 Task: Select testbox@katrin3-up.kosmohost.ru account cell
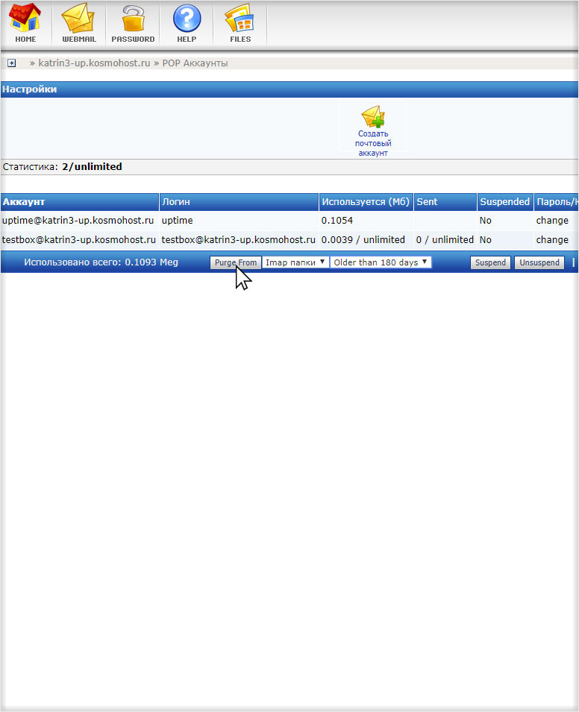tap(79, 240)
